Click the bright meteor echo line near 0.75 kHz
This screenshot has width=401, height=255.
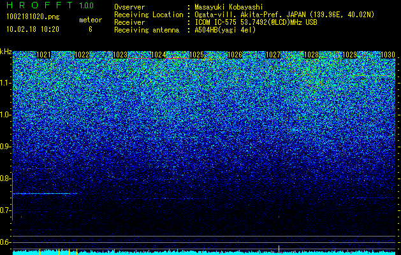click(45, 194)
